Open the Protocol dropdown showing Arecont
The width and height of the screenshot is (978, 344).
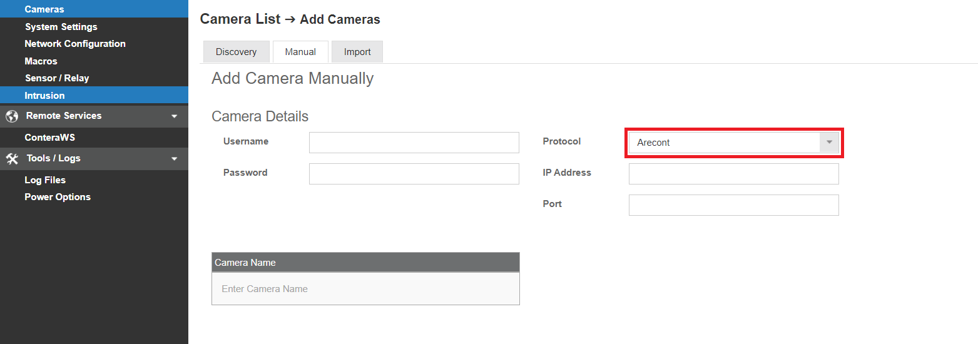tap(734, 143)
